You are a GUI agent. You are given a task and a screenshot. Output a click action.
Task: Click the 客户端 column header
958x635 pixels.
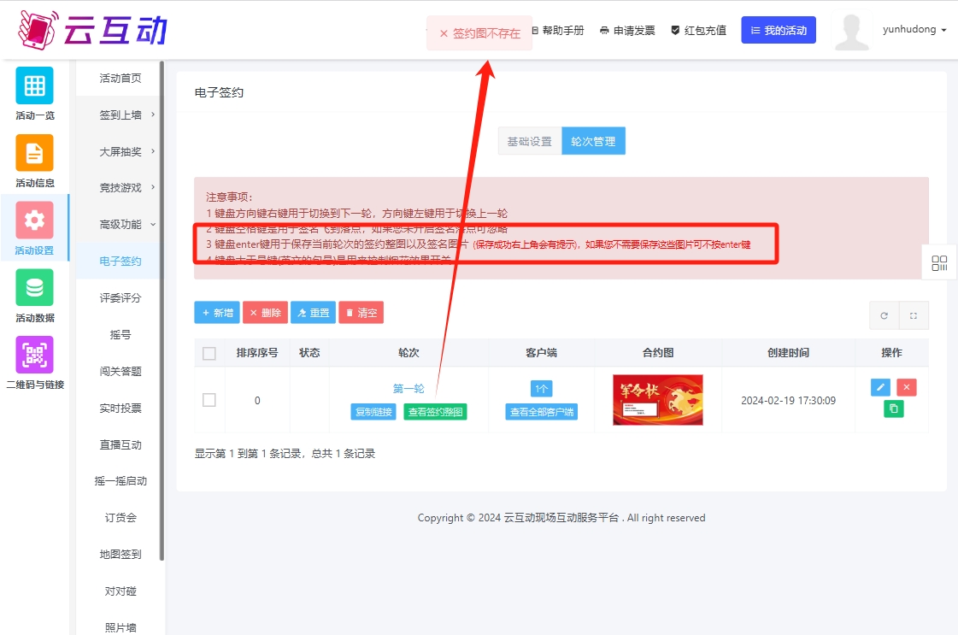click(541, 353)
